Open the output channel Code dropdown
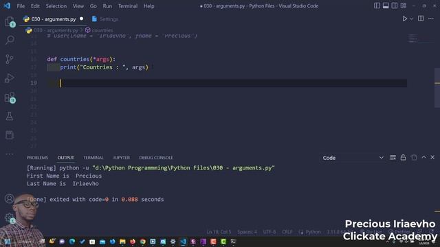 click(x=353, y=158)
